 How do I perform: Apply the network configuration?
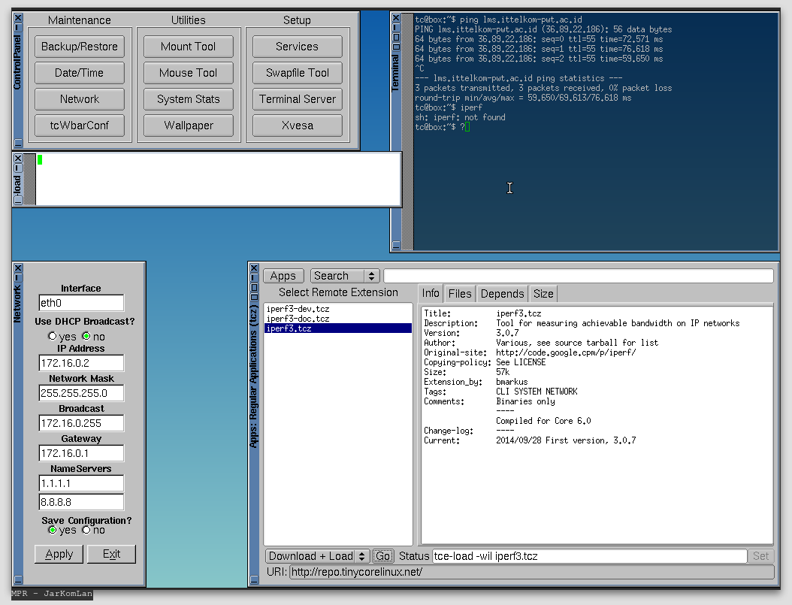pos(59,554)
